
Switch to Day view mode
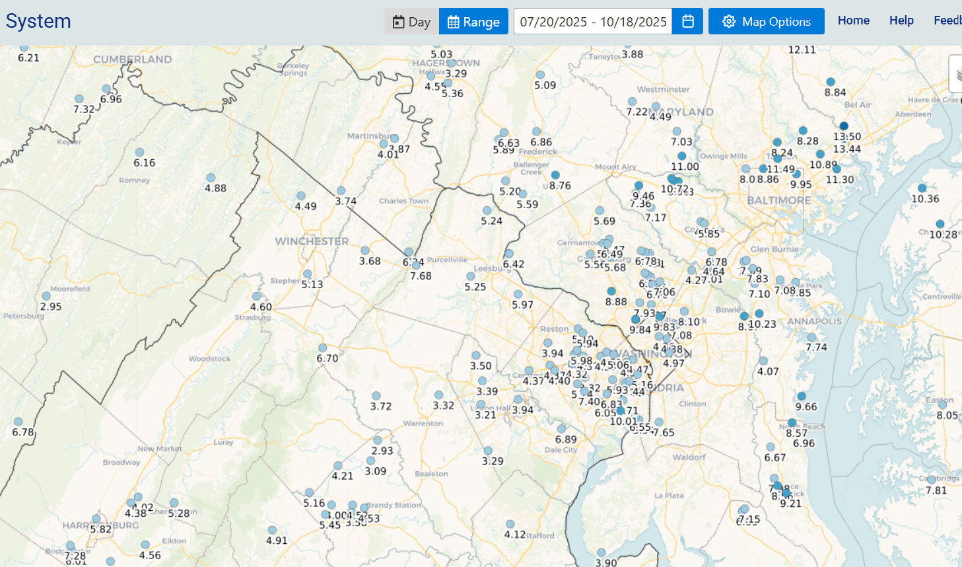(411, 21)
